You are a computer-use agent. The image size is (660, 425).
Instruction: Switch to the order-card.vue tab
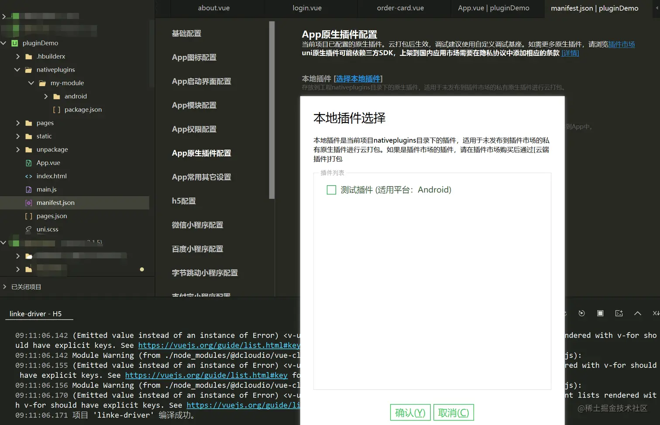400,8
